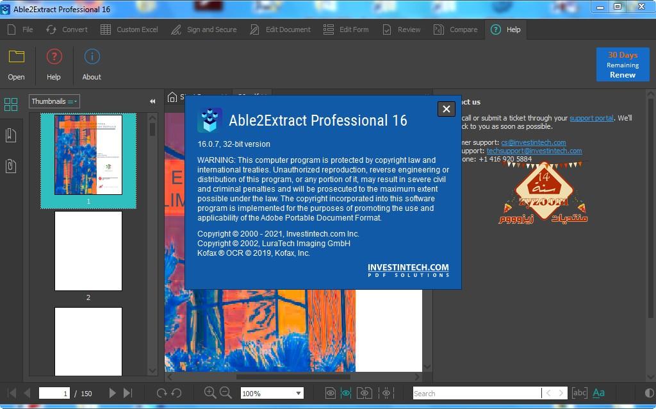Find next search result arrow
Viewport: 656px width, 409px height.
[561, 393]
